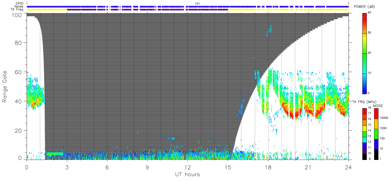Click the 'Noise' row label at top left

pyautogui.click(x=19, y=6)
